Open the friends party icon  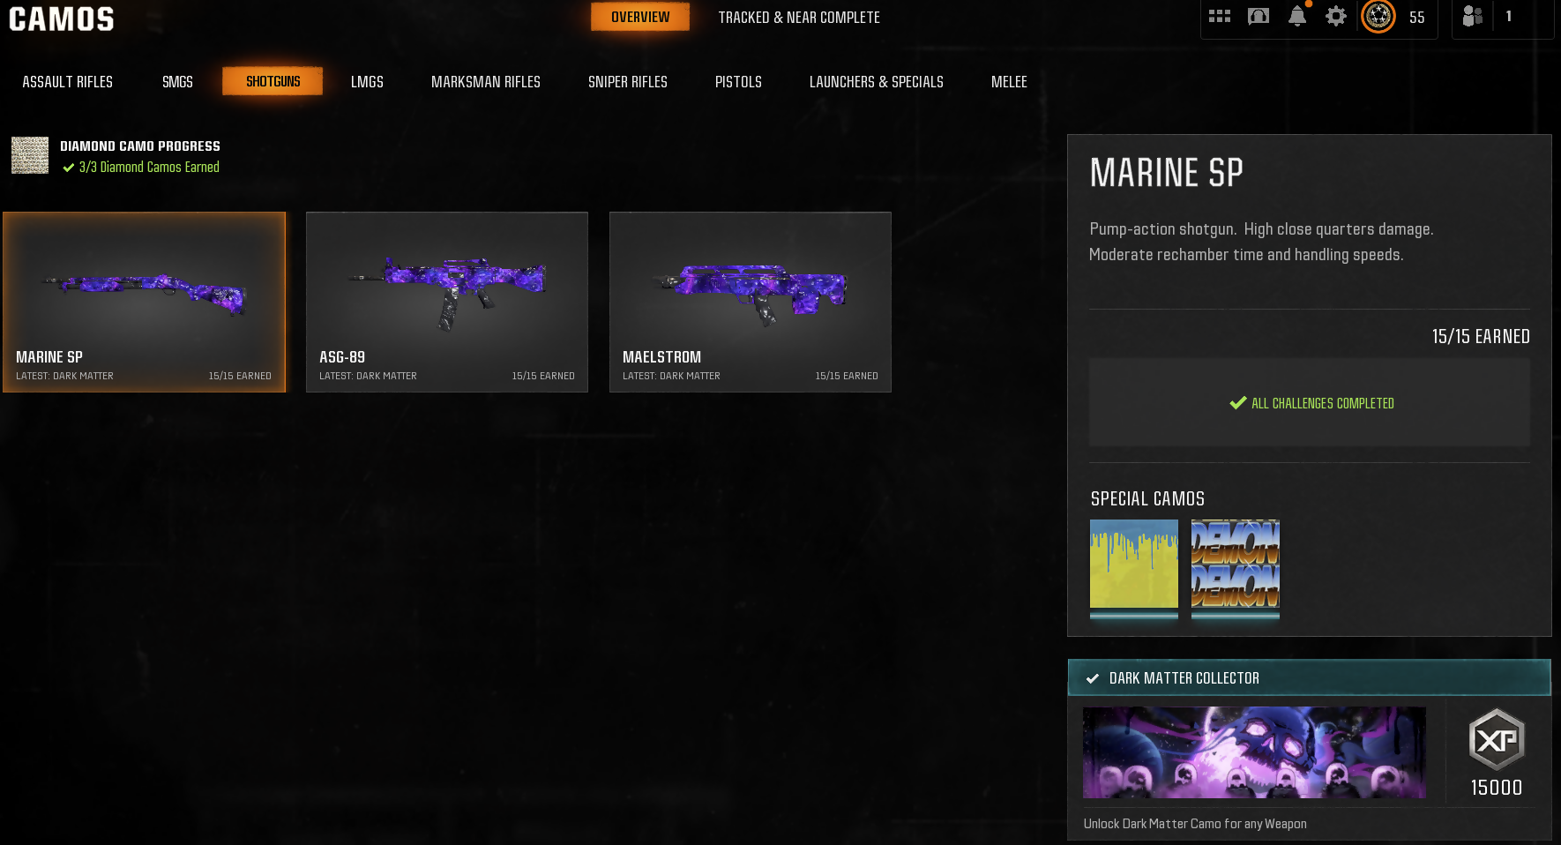pos(1473,17)
